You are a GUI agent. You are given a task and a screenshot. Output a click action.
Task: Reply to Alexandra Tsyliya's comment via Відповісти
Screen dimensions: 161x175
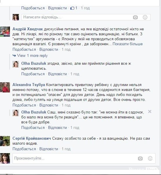click(49, 105)
